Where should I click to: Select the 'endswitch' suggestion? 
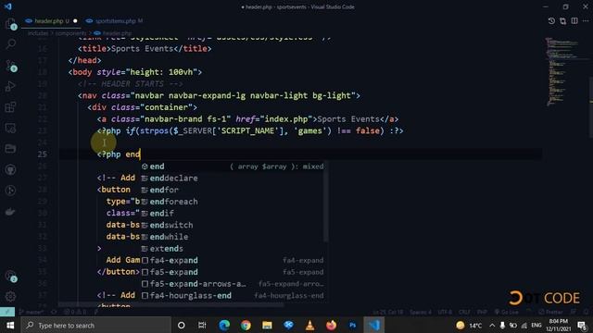coord(233,225)
